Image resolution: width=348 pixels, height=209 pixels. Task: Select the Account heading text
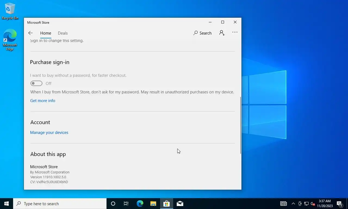click(x=40, y=122)
